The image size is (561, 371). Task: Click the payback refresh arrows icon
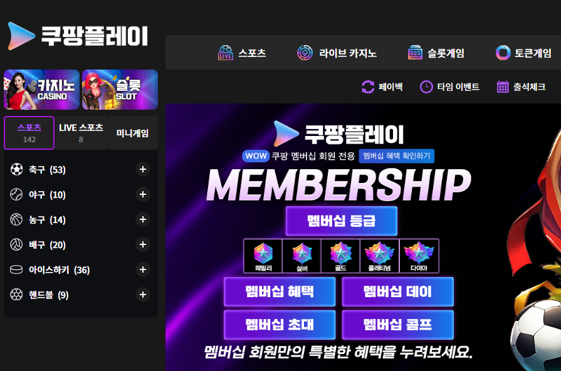(368, 86)
